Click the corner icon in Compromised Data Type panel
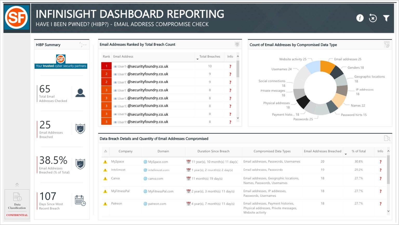The width and height of the screenshot is (399, 225). tap(387, 45)
